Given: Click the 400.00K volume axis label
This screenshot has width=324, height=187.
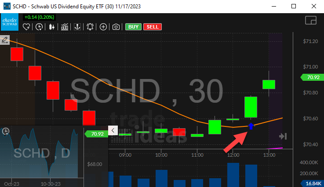Looking at the screenshot, I should tap(309, 162).
